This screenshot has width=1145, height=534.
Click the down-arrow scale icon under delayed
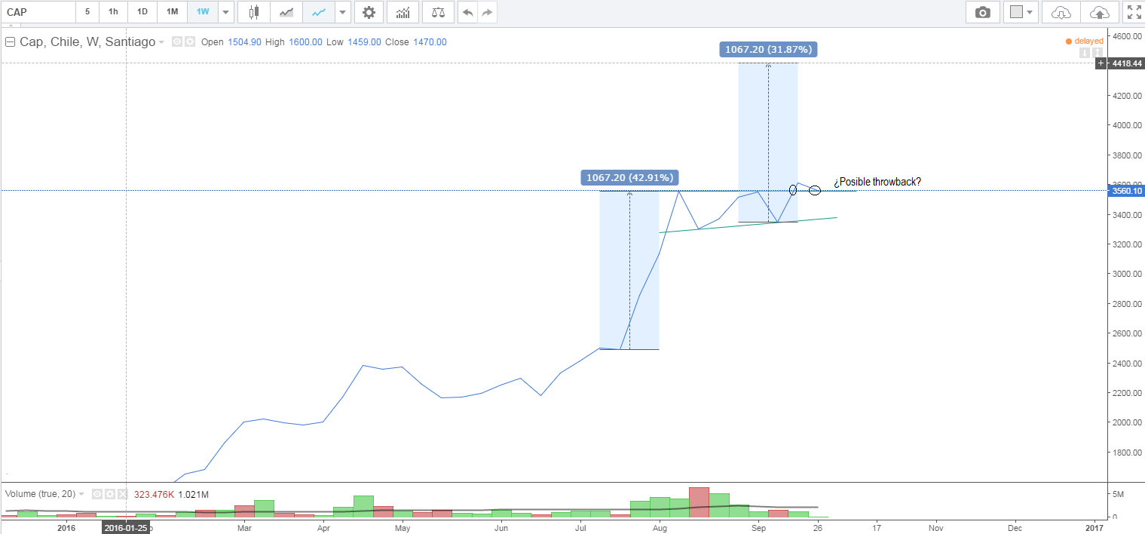[x=1085, y=52]
